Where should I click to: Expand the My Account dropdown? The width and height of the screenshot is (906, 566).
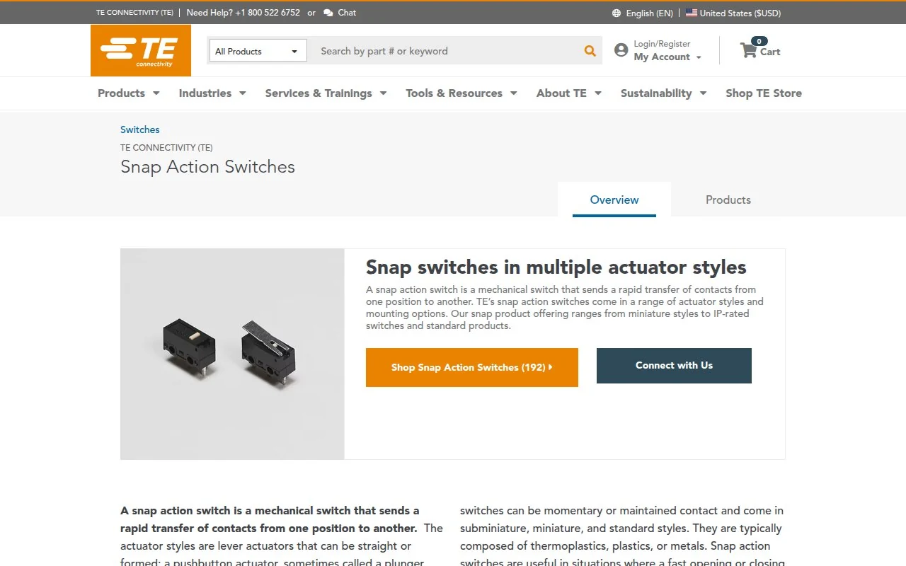click(x=667, y=57)
